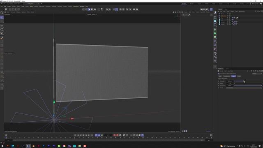The width and height of the screenshot is (263, 148).
Task: Select the Standard layout tab
Action: pyautogui.click(x=184, y=4)
